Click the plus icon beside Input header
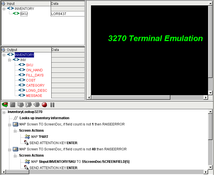The height and width of the screenshot is (175, 214). (x=3, y=4)
